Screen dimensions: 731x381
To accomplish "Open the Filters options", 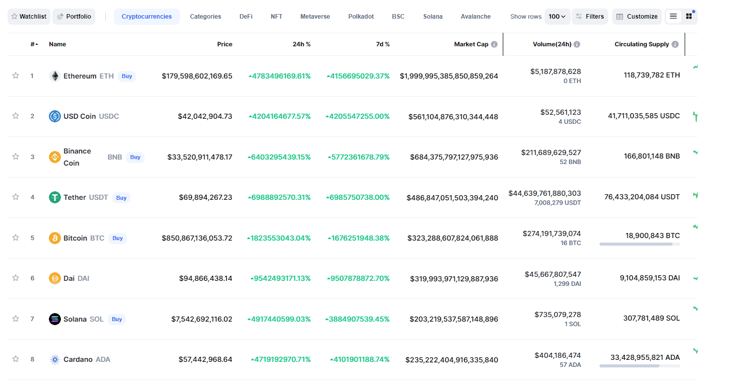I will 590,17.
